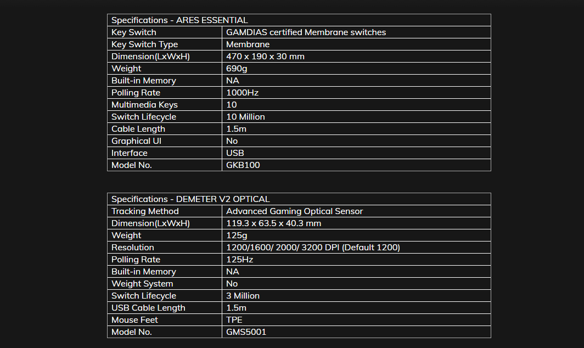Click the 690g weight value
The height and width of the screenshot is (348, 584).
click(x=237, y=69)
